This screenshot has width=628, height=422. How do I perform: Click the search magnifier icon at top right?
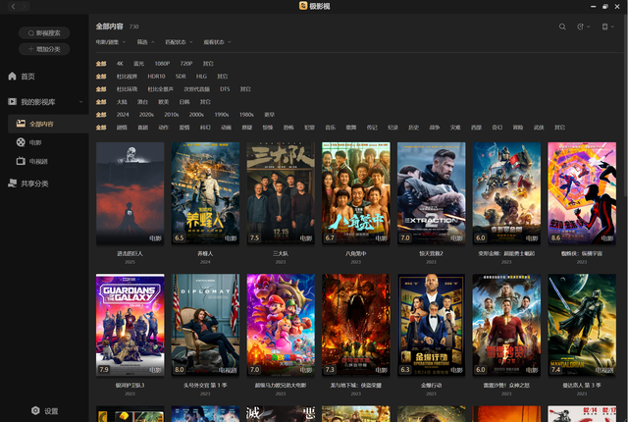[x=562, y=26]
